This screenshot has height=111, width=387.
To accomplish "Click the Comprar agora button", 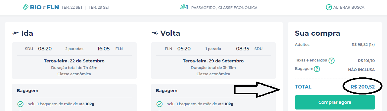I will pyautogui.click(x=335, y=102).
